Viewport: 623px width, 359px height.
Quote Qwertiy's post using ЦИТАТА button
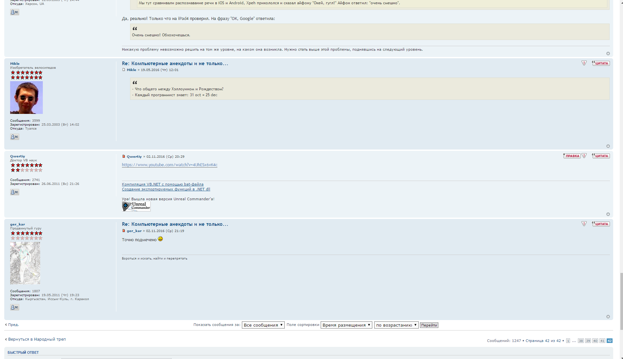tap(601, 156)
